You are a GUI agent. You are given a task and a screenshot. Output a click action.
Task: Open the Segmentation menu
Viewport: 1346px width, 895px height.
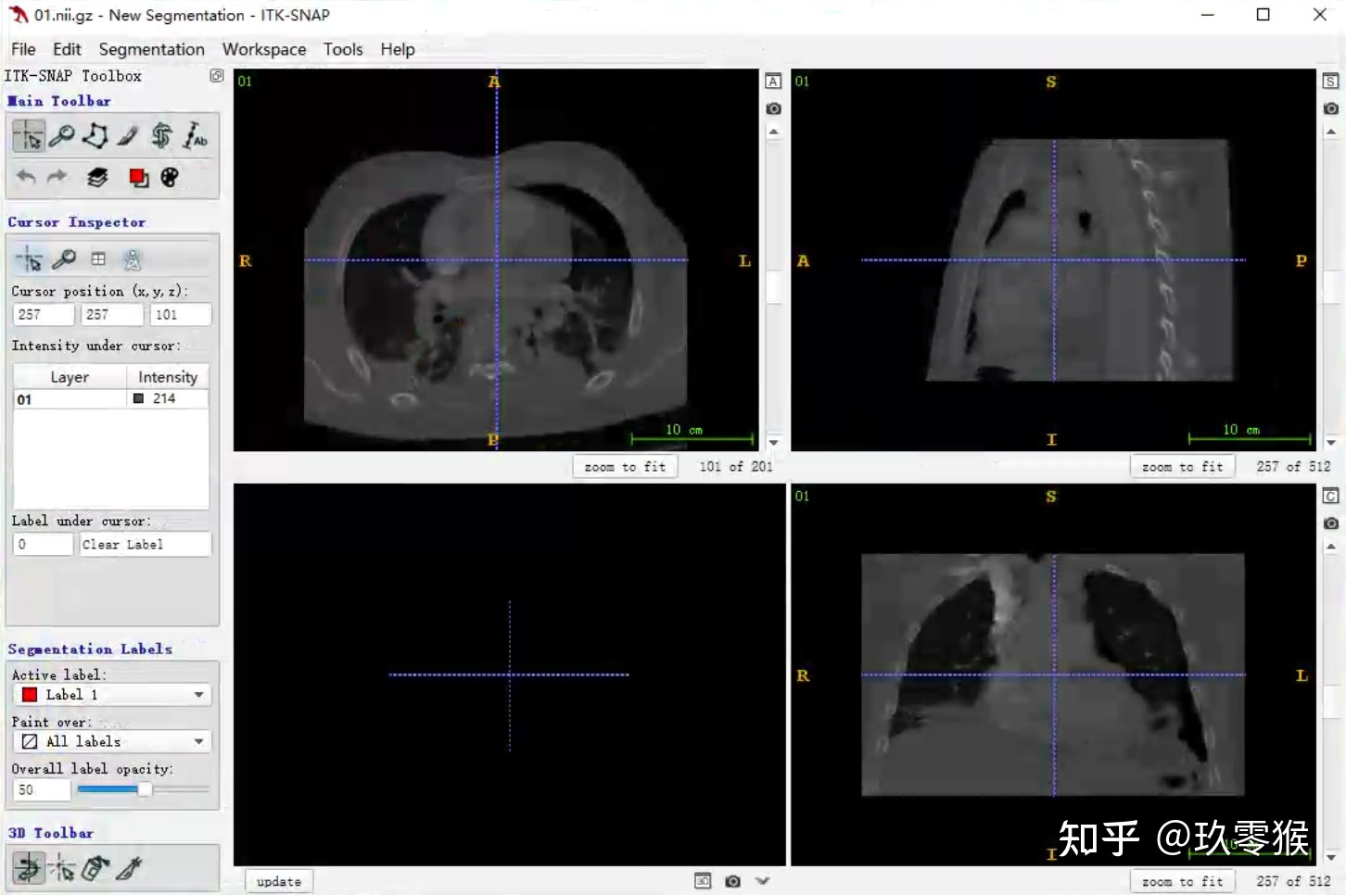click(151, 49)
